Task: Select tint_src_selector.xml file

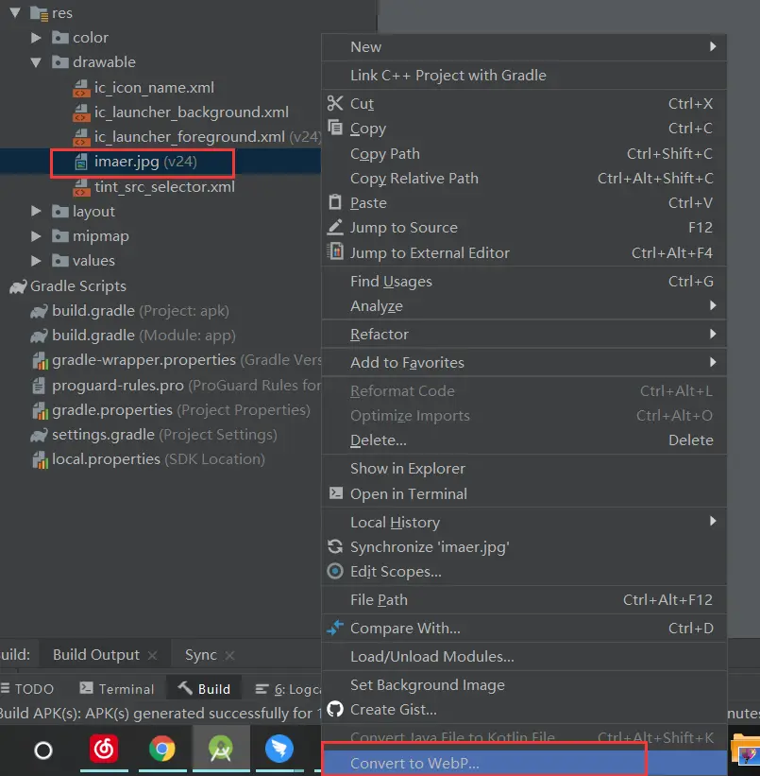Action: (x=164, y=187)
